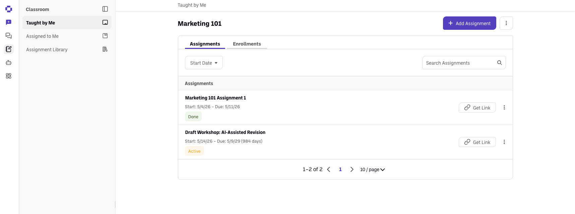Image resolution: width=575 pixels, height=214 pixels.
Task: Open options menu for Marketing 101 Assignment 1
Action: coord(504,108)
